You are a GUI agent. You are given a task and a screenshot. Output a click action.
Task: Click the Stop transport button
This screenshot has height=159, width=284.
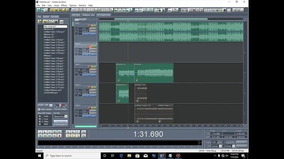pyautogui.click(x=40, y=132)
